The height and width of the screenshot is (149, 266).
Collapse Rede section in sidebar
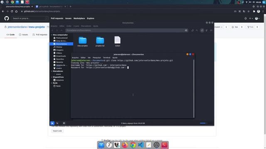(52, 83)
